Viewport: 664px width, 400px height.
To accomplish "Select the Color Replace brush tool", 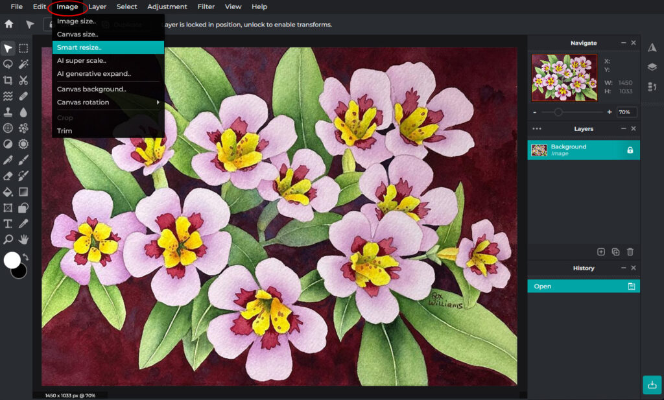I will [23, 176].
